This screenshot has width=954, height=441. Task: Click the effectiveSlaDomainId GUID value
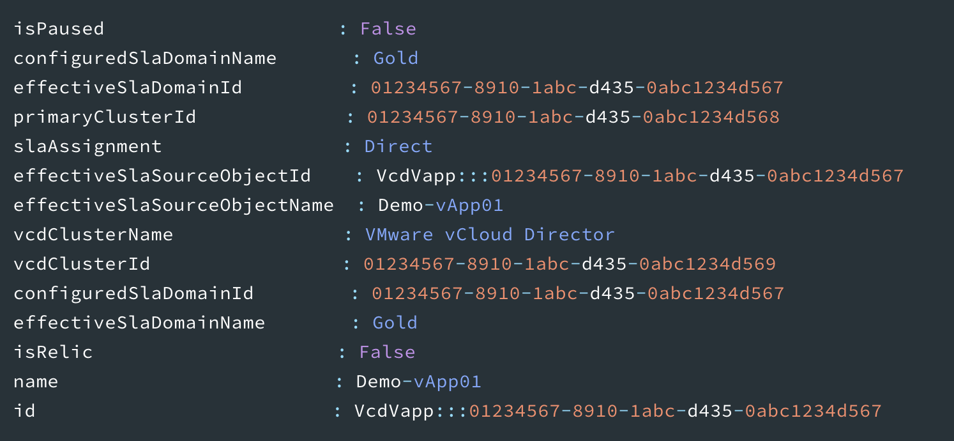[x=577, y=88]
